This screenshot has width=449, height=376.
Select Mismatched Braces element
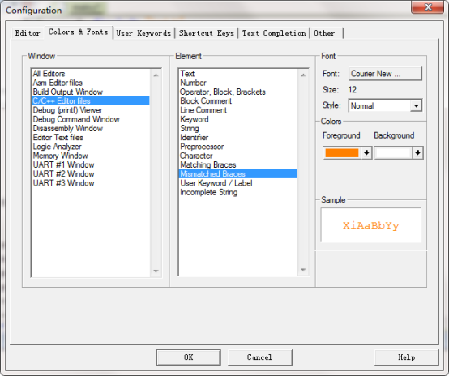237,174
